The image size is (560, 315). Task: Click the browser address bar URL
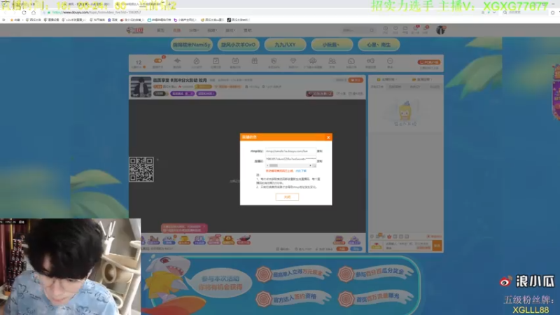pyautogui.click(x=97, y=13)
